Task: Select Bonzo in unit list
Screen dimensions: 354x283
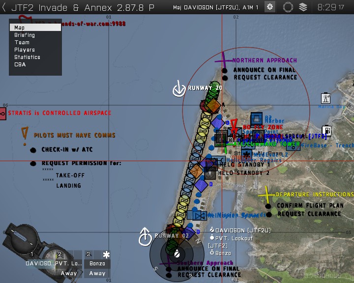Action: point(220,253)
